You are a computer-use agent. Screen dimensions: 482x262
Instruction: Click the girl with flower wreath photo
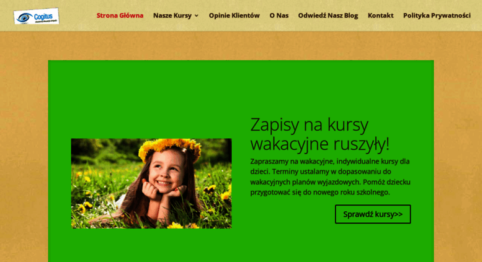tap(151, 183)
